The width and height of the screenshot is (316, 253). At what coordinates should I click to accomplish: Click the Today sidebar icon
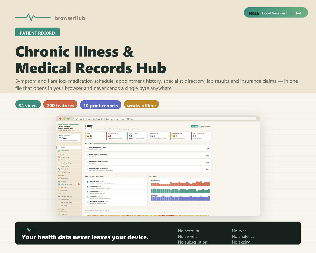(x=59, y=148)
